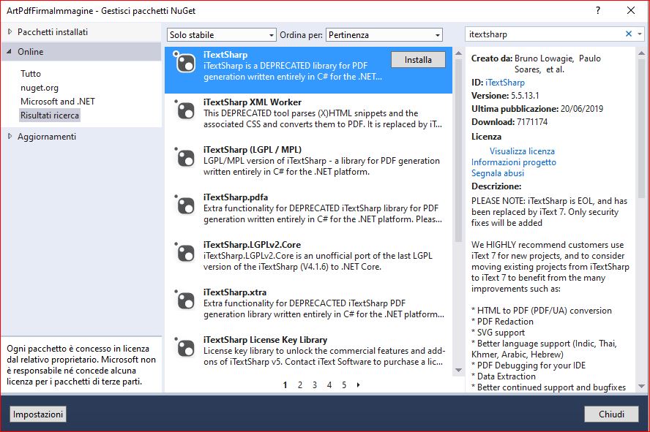650x432 pixels.
Task: Click the iTextSharp XML Worker package icon
Action: tap(184, 110)
